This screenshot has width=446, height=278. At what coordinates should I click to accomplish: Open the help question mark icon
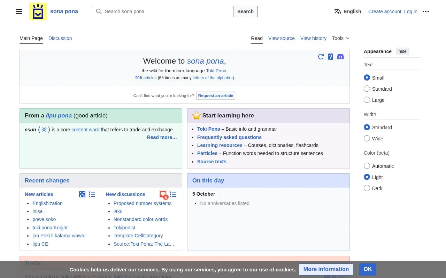click(331, 57)
